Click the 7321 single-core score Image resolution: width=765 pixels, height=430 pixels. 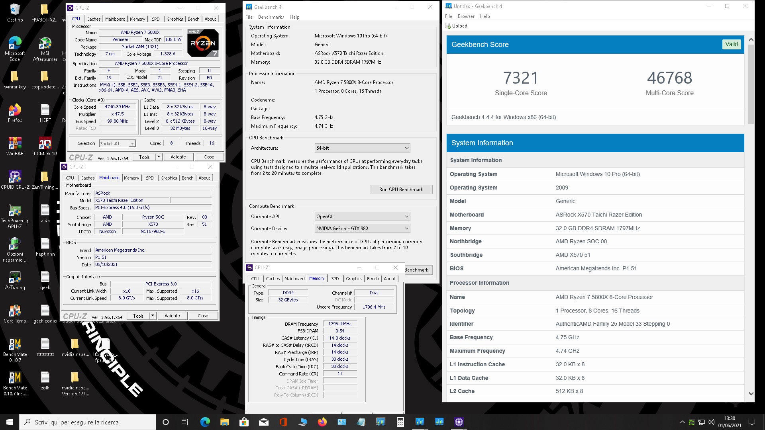tap(521, 78)
